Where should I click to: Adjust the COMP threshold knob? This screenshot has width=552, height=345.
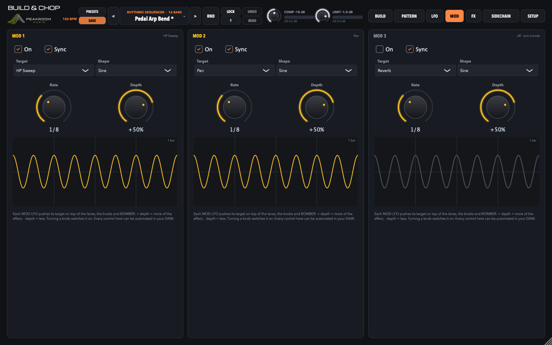(x=274, y=16)
